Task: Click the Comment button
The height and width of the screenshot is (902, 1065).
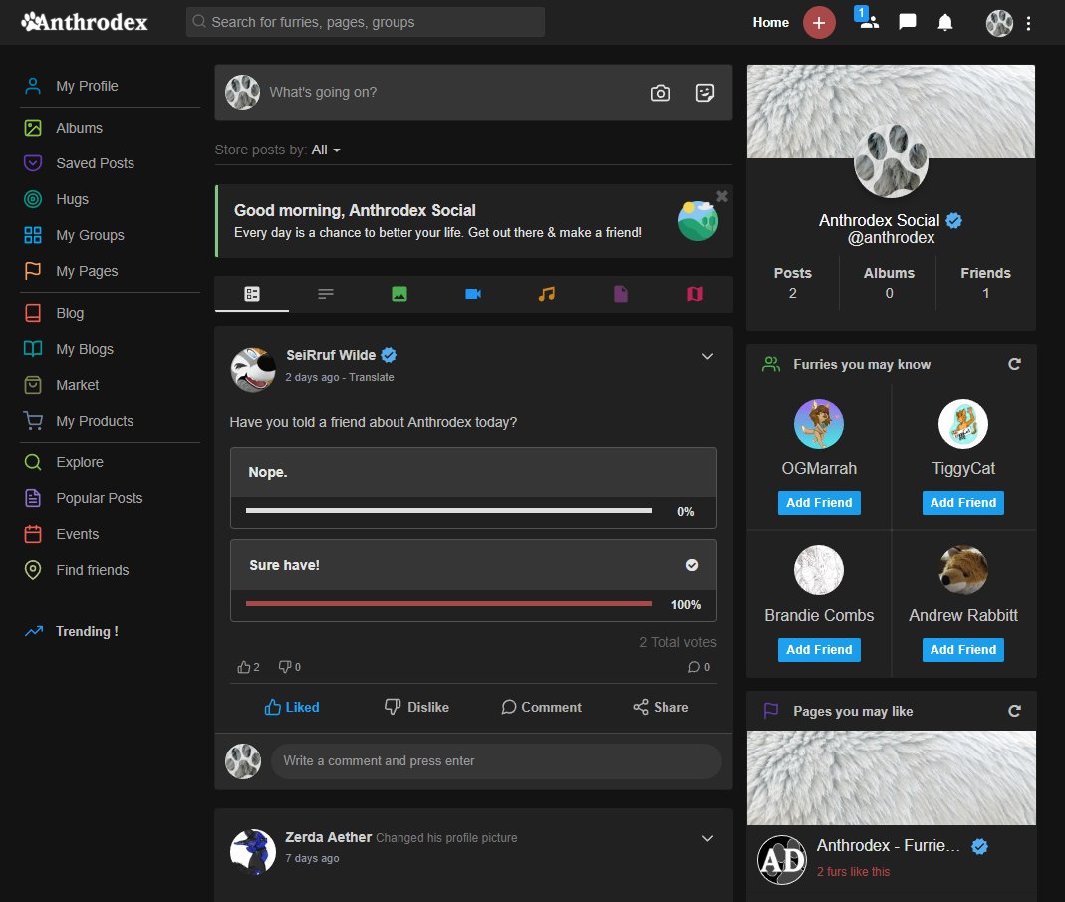Action: 541,707
